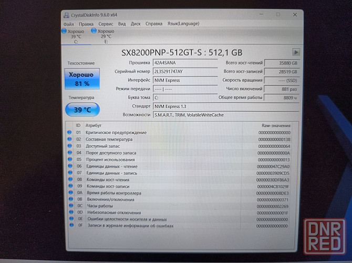
Task: Click raw value 00000000002269
Action: [272, 206]
